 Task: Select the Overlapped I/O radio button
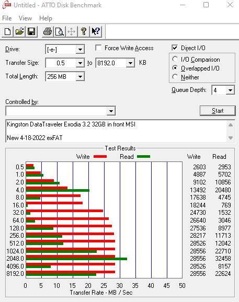point(175,68)
